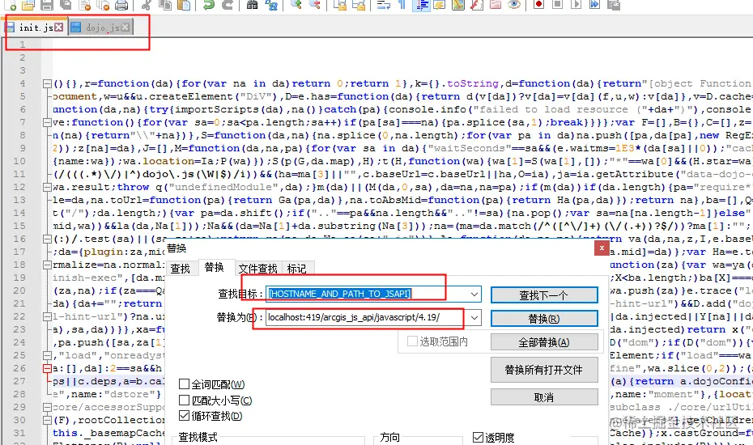Switch to the 查找 dialog tab

pyautogui.click(x=181, y=269)
